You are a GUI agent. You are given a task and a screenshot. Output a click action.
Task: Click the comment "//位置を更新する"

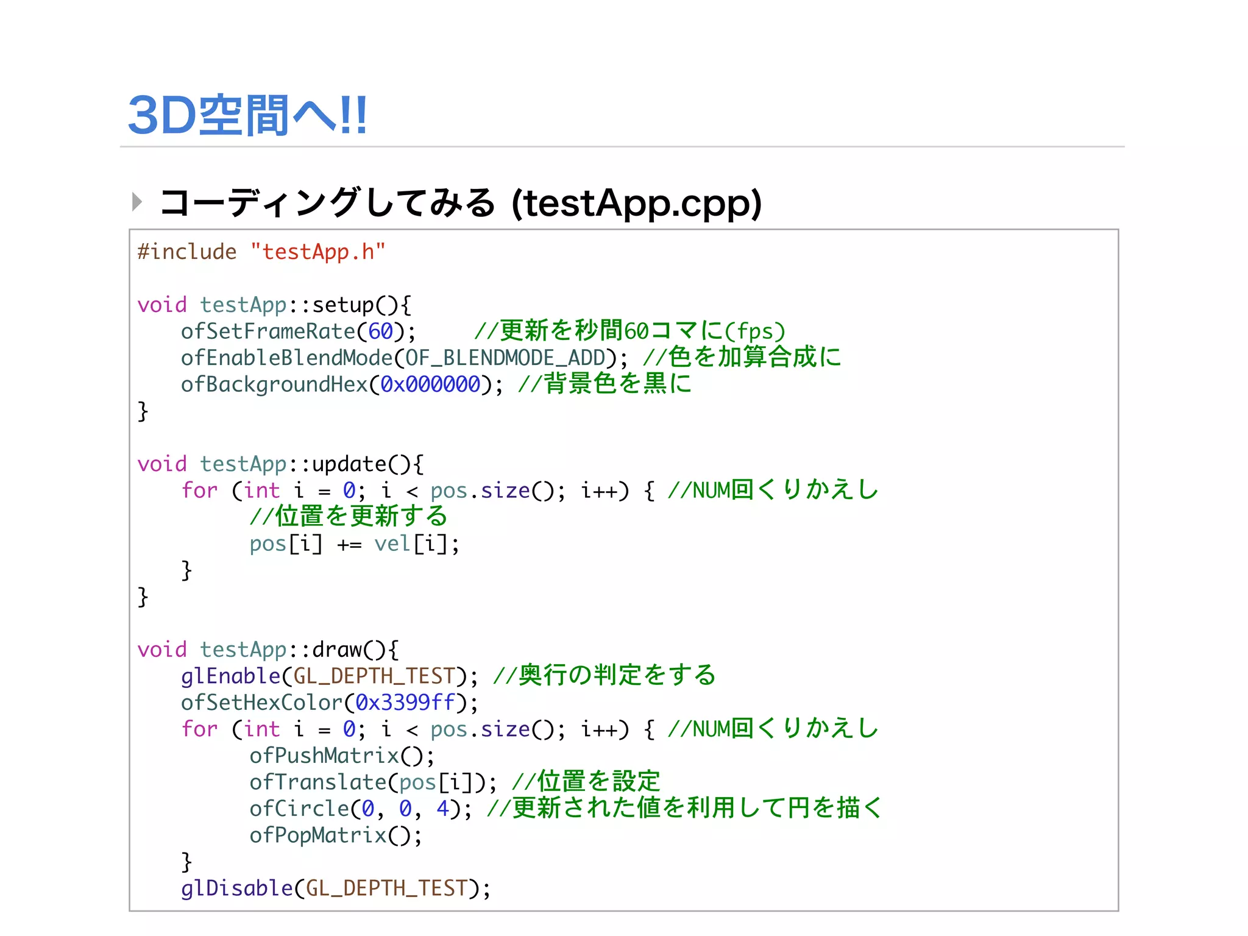tap(349, 517)
